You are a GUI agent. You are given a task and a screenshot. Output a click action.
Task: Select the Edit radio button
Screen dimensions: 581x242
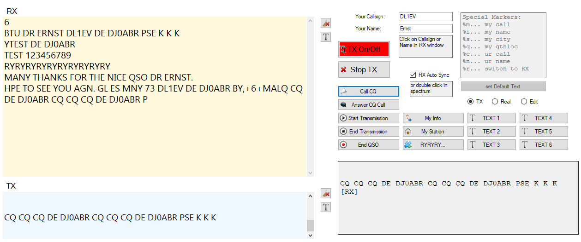tap(524, 101)
